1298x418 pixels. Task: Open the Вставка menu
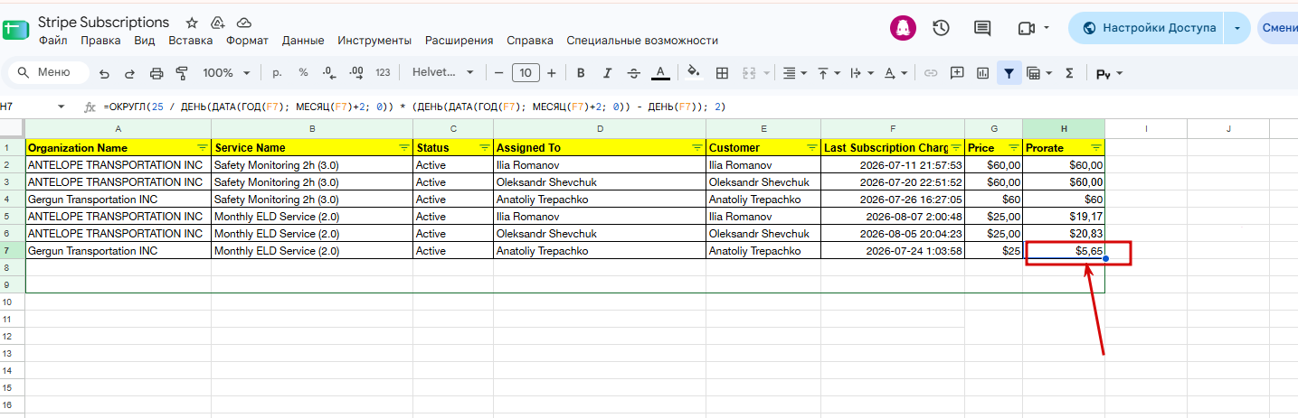[x=191, y=41]
